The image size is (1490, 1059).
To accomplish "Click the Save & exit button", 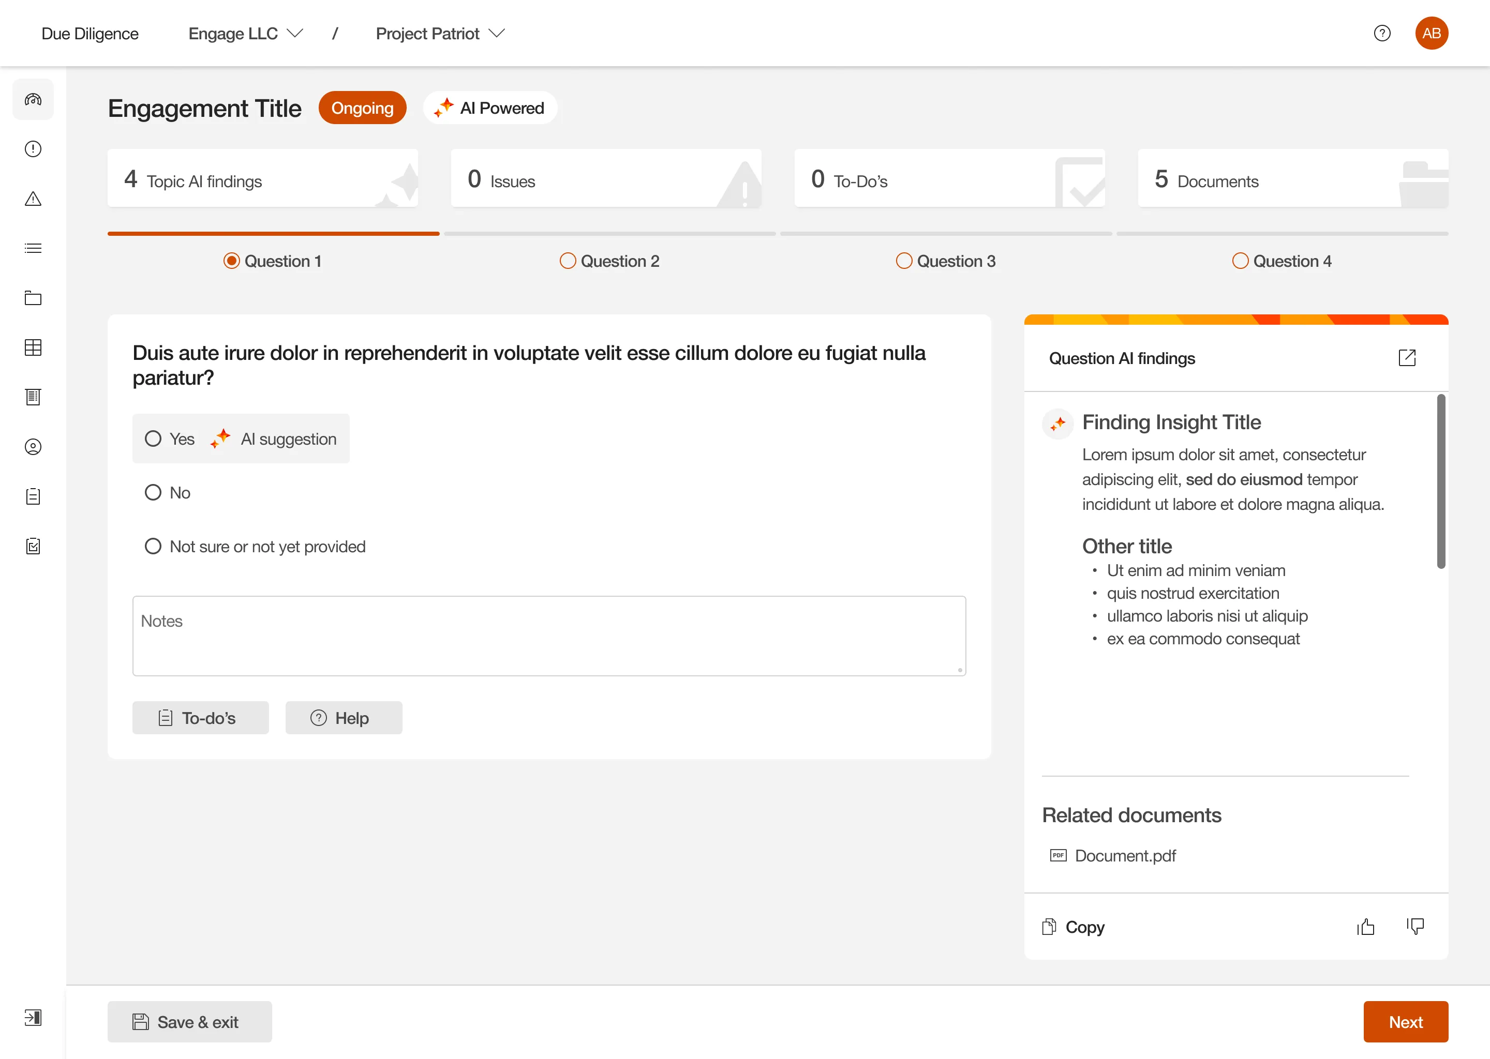I will 189,1022.
